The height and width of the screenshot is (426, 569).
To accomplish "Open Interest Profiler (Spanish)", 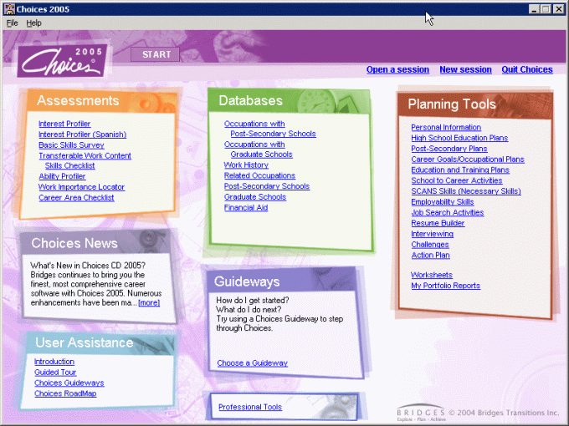I will click(82, 134).
